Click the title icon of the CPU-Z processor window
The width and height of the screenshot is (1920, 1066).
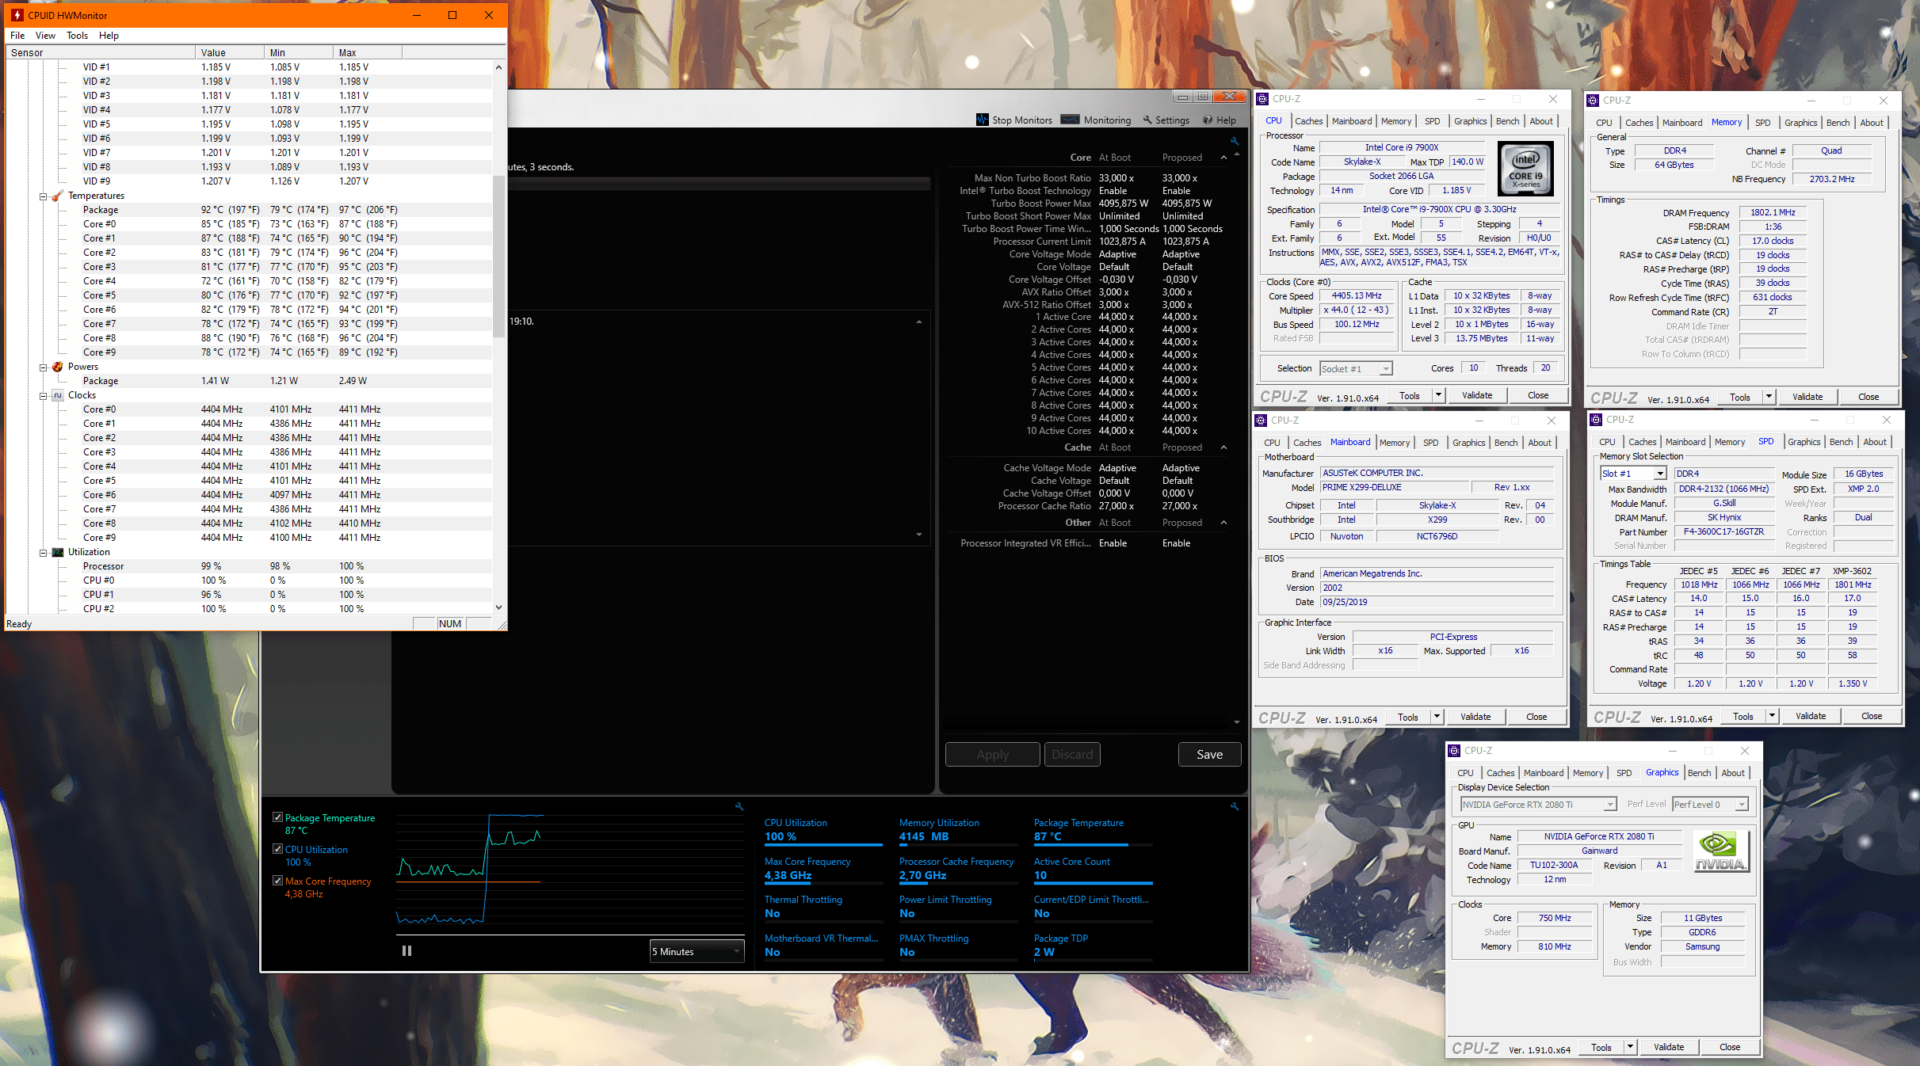pos(1263,99)
